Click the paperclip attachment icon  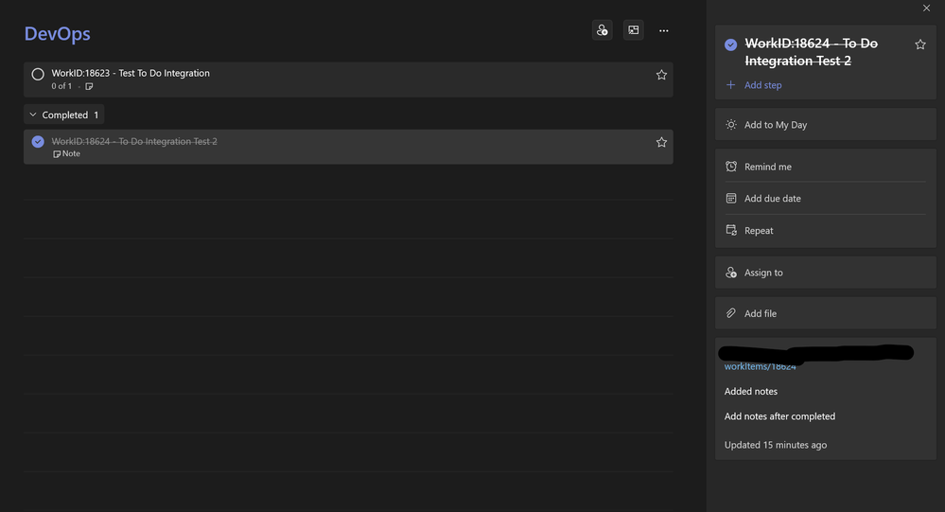(731, 313)
